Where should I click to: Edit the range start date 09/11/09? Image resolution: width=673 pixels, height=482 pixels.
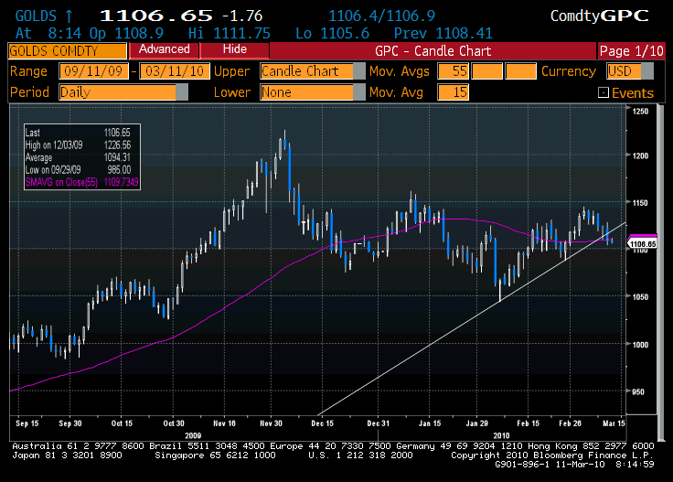93,71
